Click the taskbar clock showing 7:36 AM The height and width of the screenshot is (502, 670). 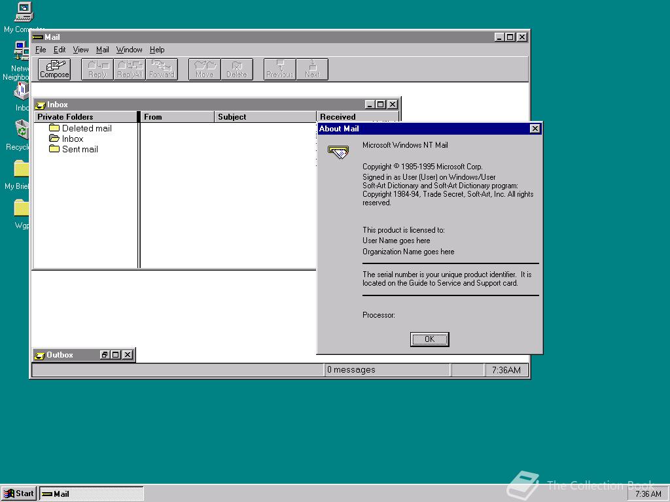click(x=648, y=494)
